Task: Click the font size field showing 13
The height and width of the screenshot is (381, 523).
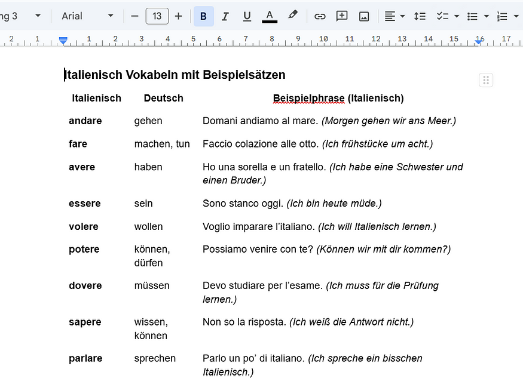Action: 157,16
